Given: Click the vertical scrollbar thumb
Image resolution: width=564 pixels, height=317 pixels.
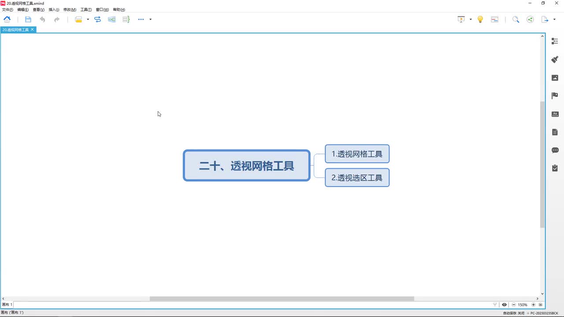Looking at the screenshot, I should click(542, 164).
